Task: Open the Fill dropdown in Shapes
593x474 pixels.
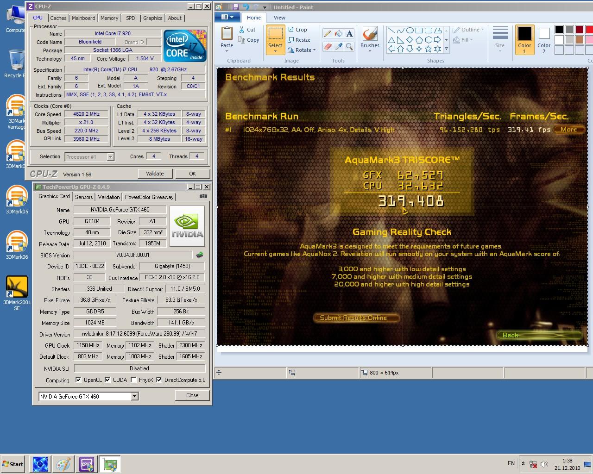Action: click(462, 40)
